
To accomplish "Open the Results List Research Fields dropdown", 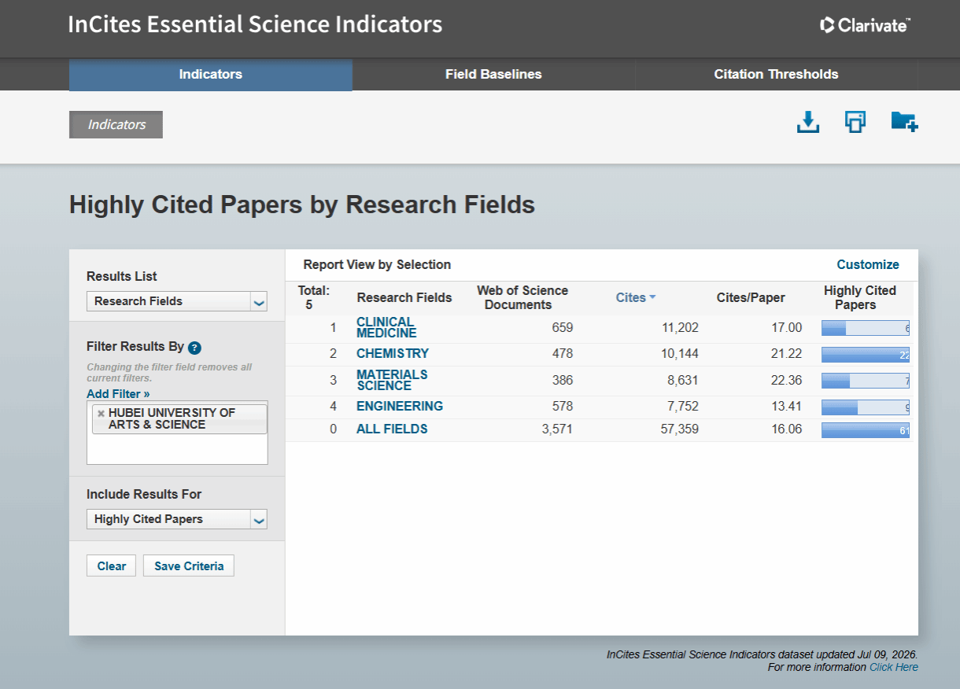I will tap(177, 301).
